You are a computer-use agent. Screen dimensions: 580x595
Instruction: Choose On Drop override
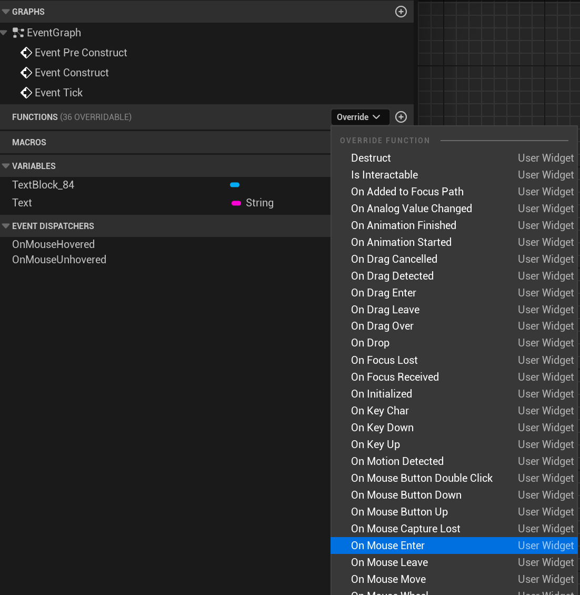click(454, 343)
